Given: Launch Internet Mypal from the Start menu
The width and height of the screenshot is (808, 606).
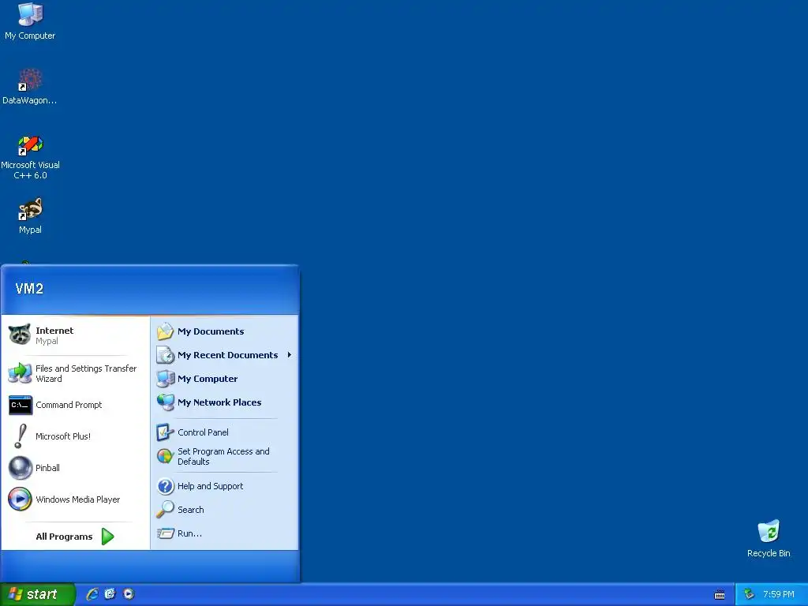Looking at the screenshot, I should pos(76,335).
